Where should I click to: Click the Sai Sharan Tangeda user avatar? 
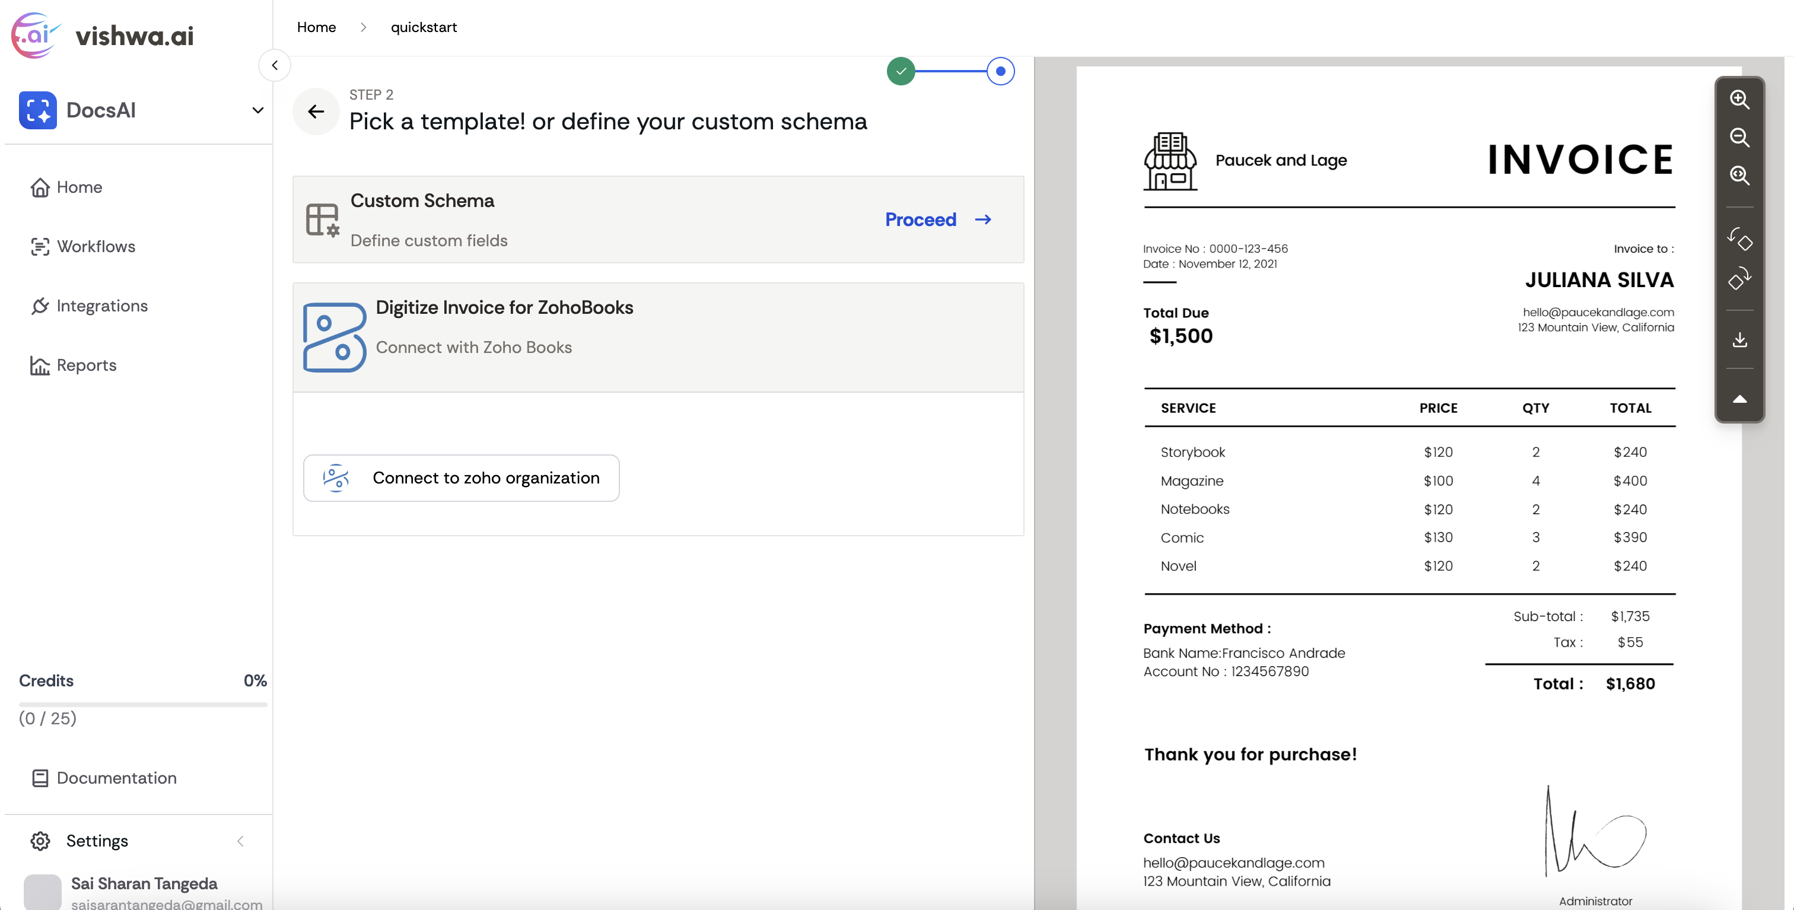tap(43, 892)
